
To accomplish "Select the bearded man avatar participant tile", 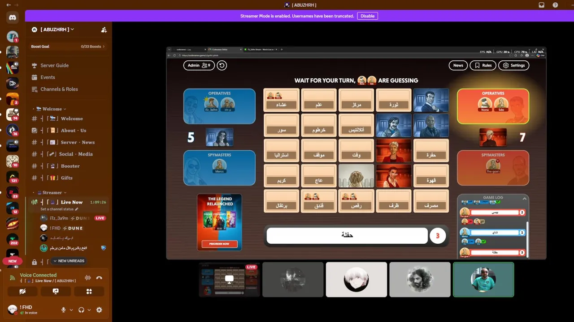I will (x=420, y=280).
